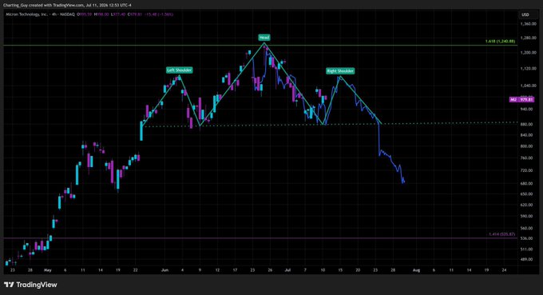Click 'Jul' on the date axis
This screenshot has height=295, width=543.
click(x=287, y=270)
